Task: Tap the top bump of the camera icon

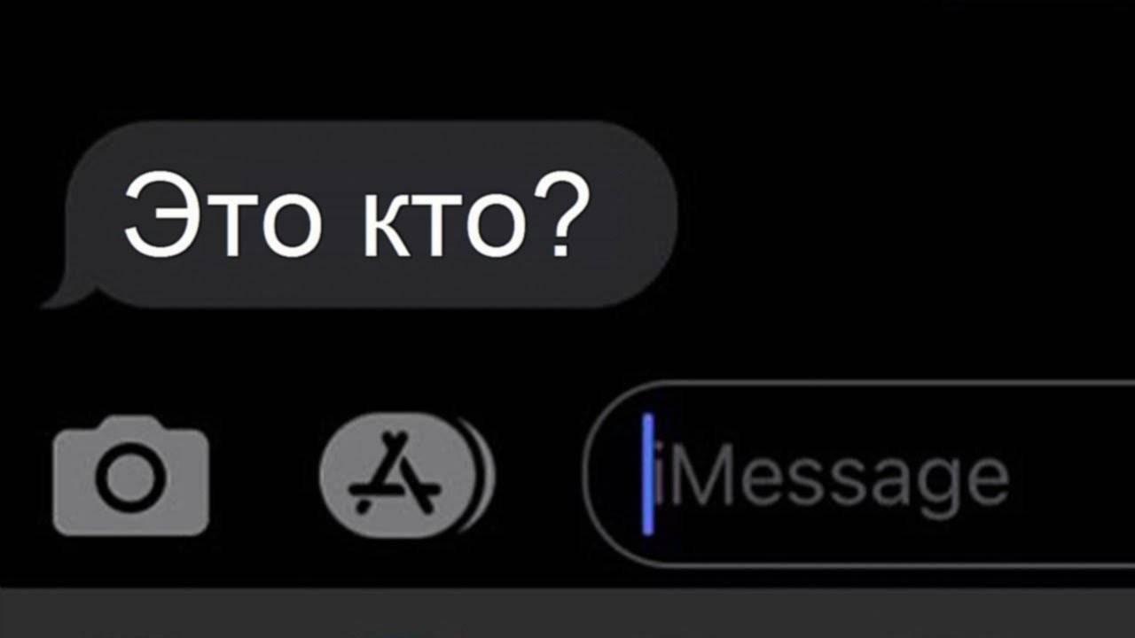Action: point(130,424)
